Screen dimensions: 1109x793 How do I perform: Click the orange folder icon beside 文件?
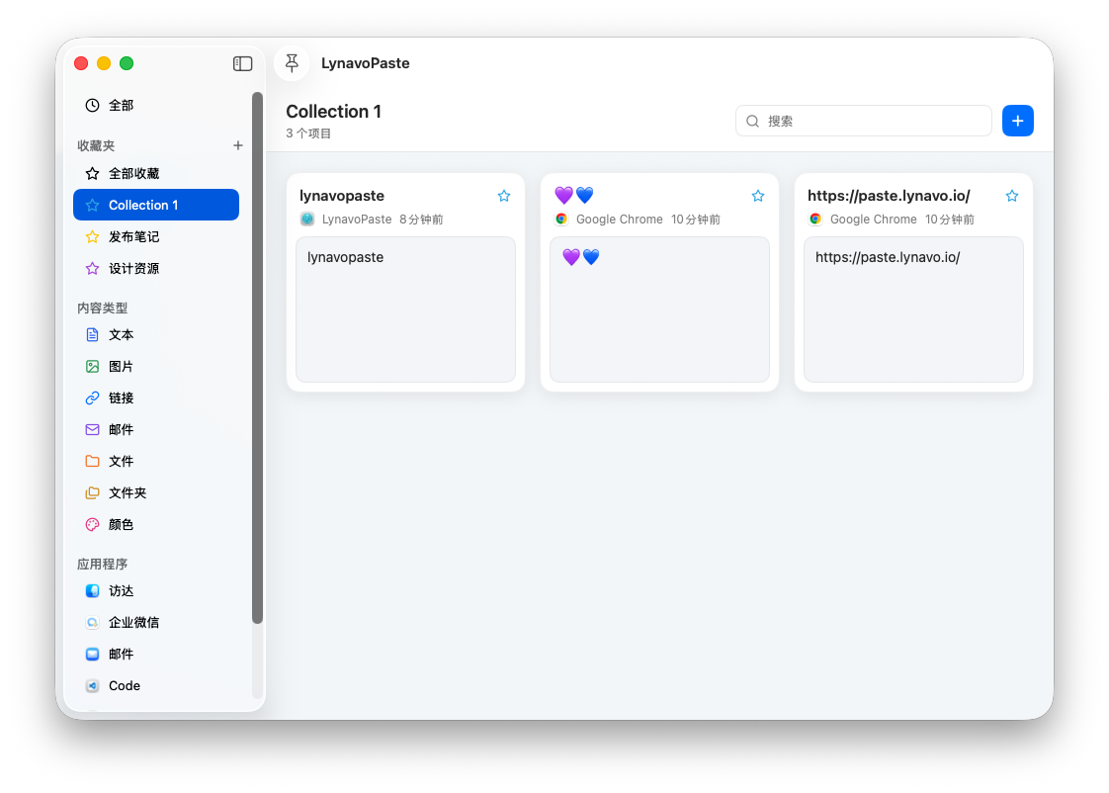93,461
